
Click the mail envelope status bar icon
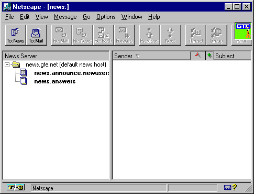pos(227,188)
